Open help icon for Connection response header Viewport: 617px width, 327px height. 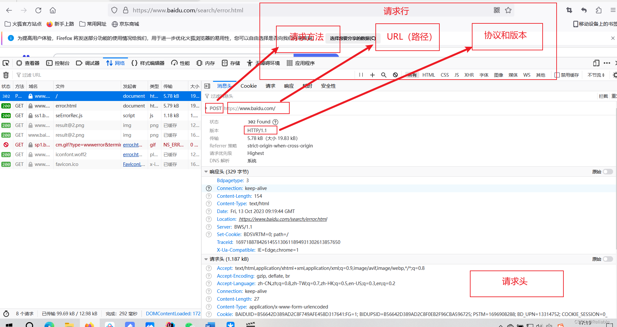coord(209,188)
